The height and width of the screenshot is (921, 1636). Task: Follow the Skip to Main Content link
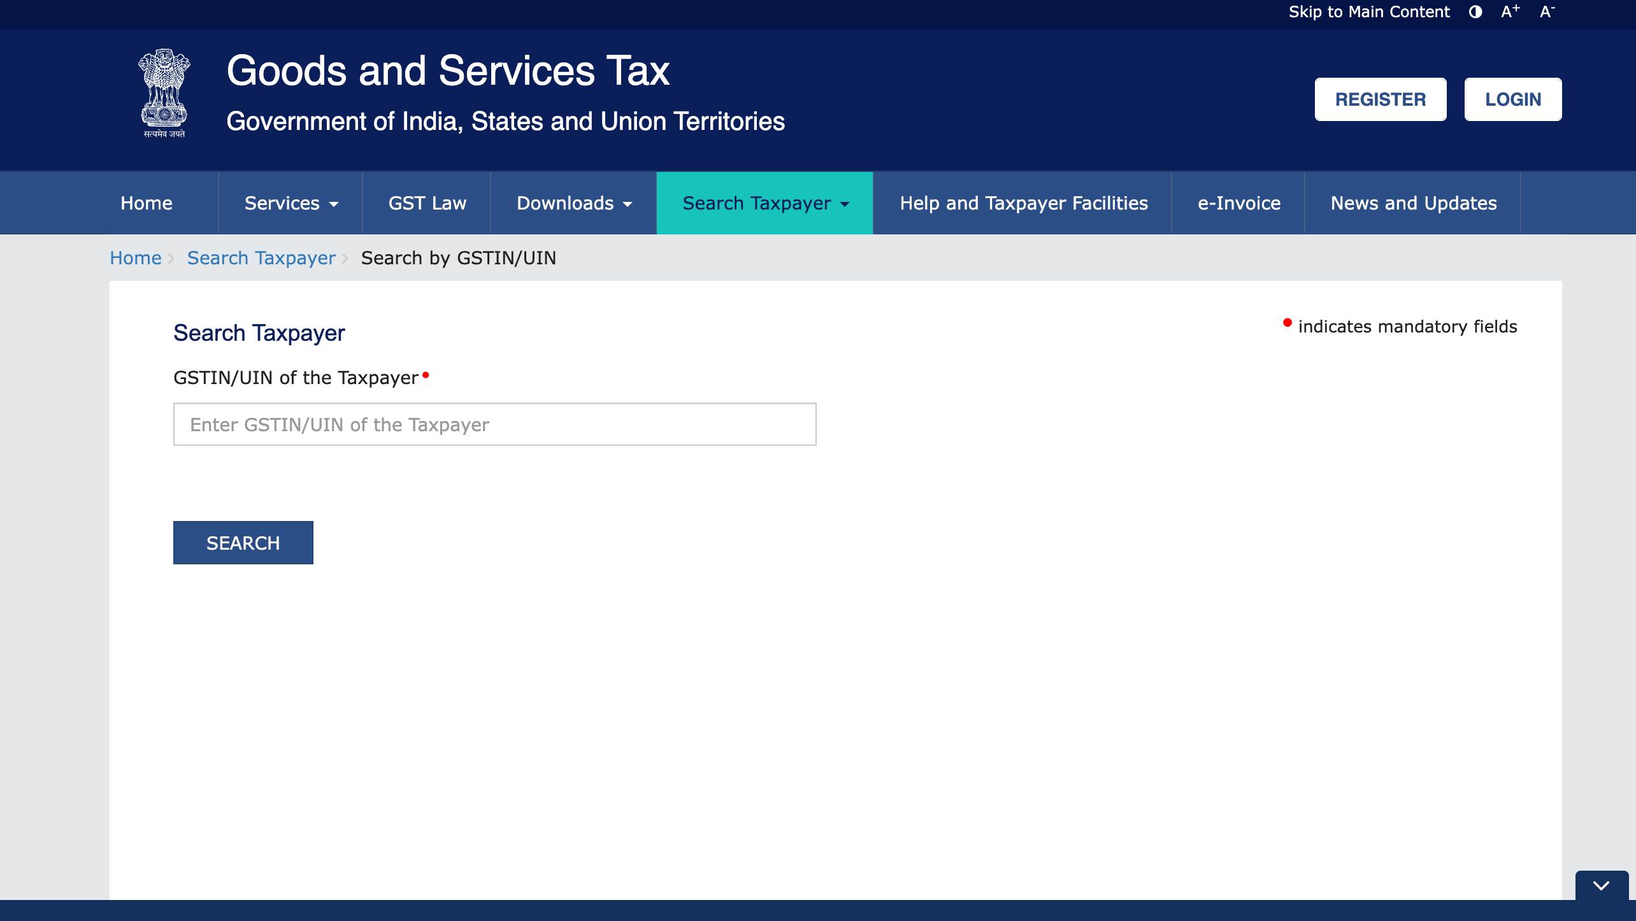tap(1369, 12)
